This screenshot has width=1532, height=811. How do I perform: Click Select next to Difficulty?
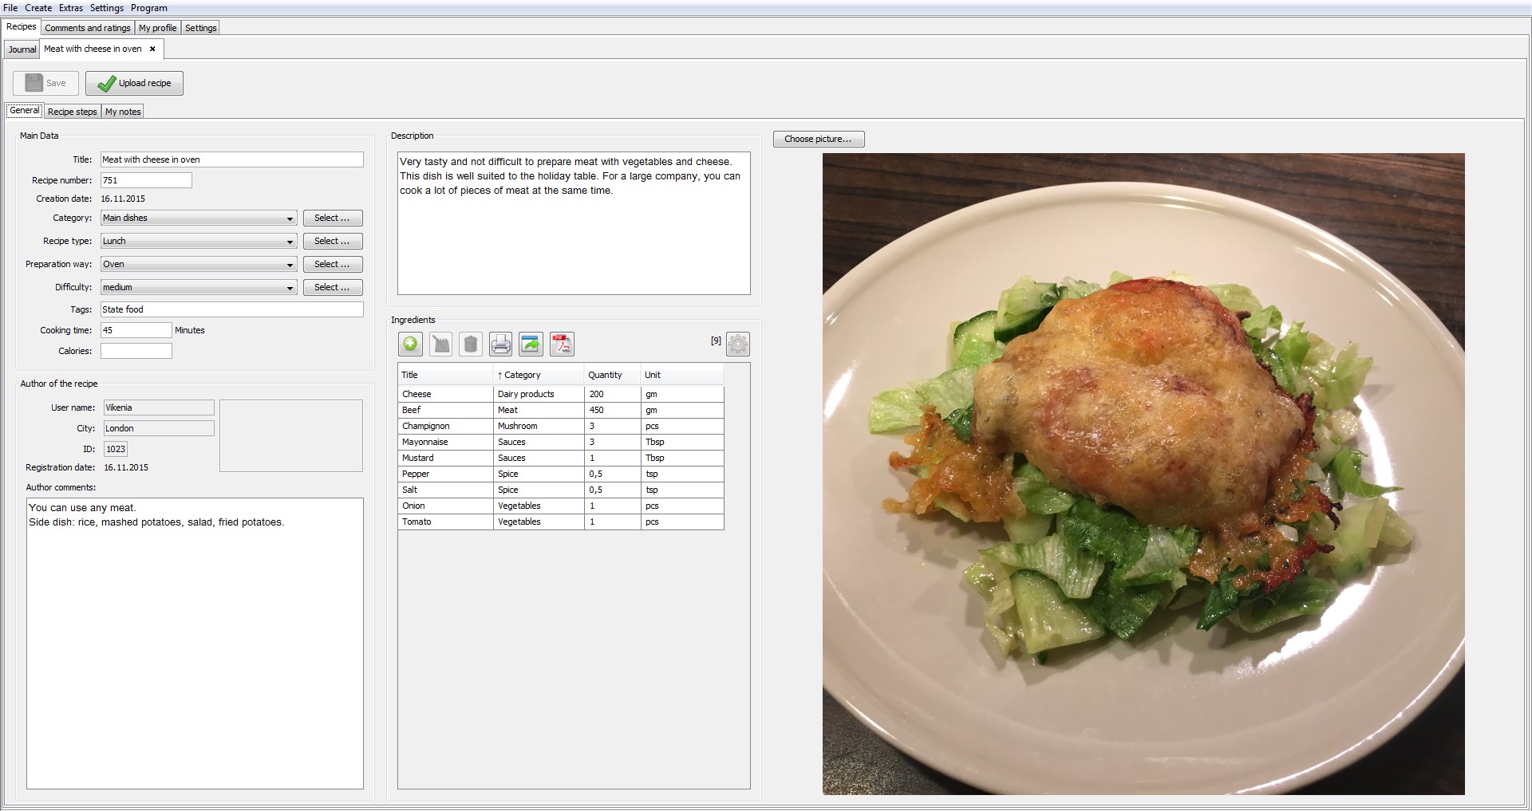[x=332, y=287]
